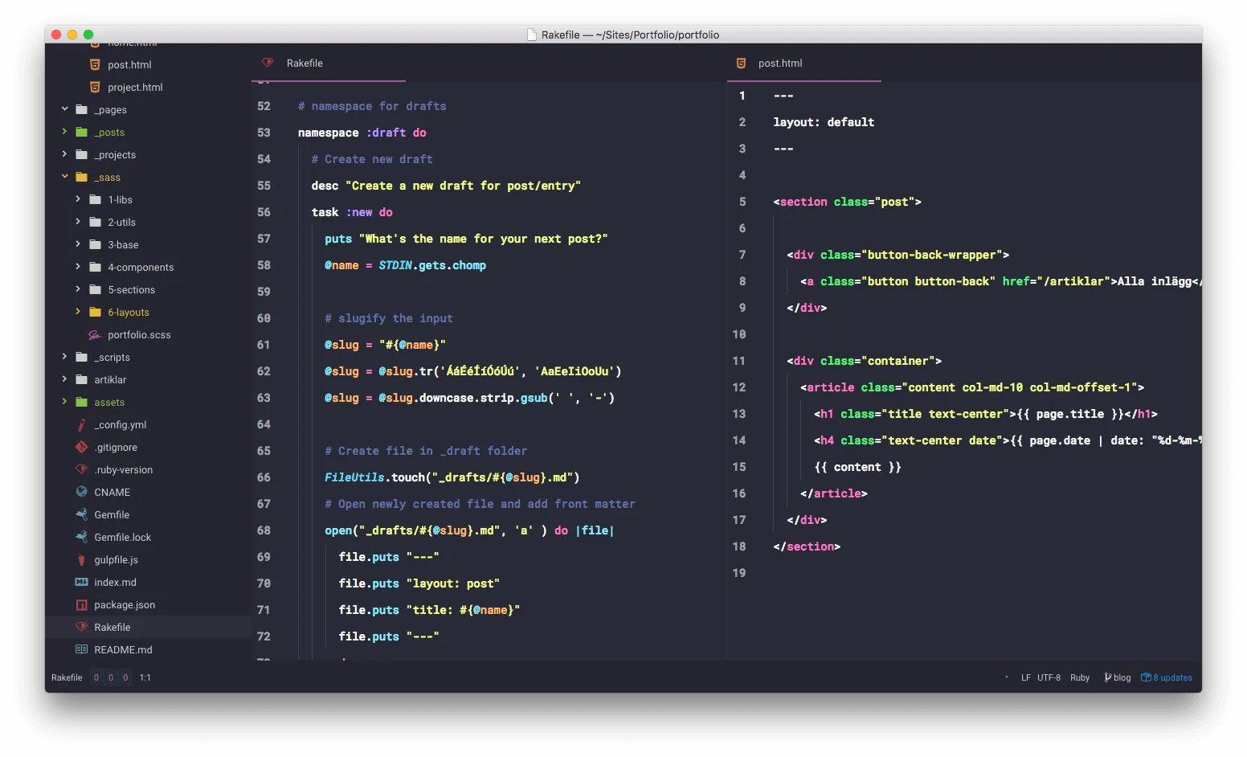Collapse the _sass folder

[65, 177]
